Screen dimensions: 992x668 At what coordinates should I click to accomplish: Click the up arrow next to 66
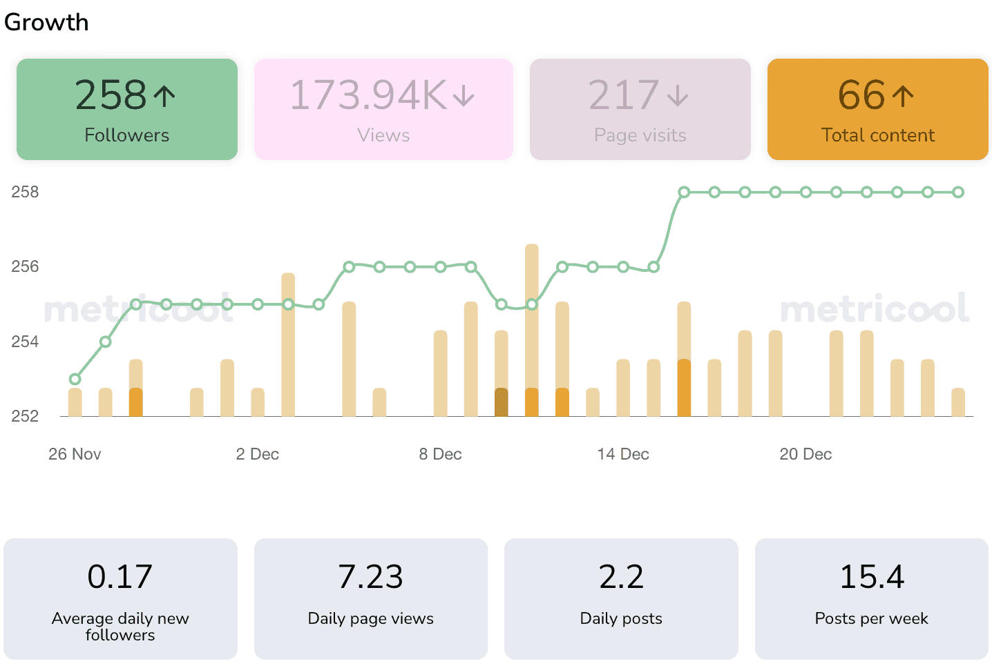point(902,96)
